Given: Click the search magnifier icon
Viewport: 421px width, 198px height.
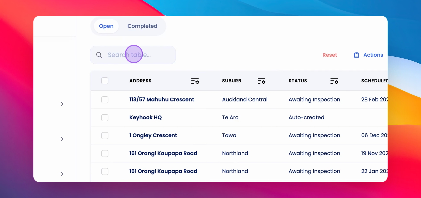Looking at the screenshot, I should [x=99, y=55].
